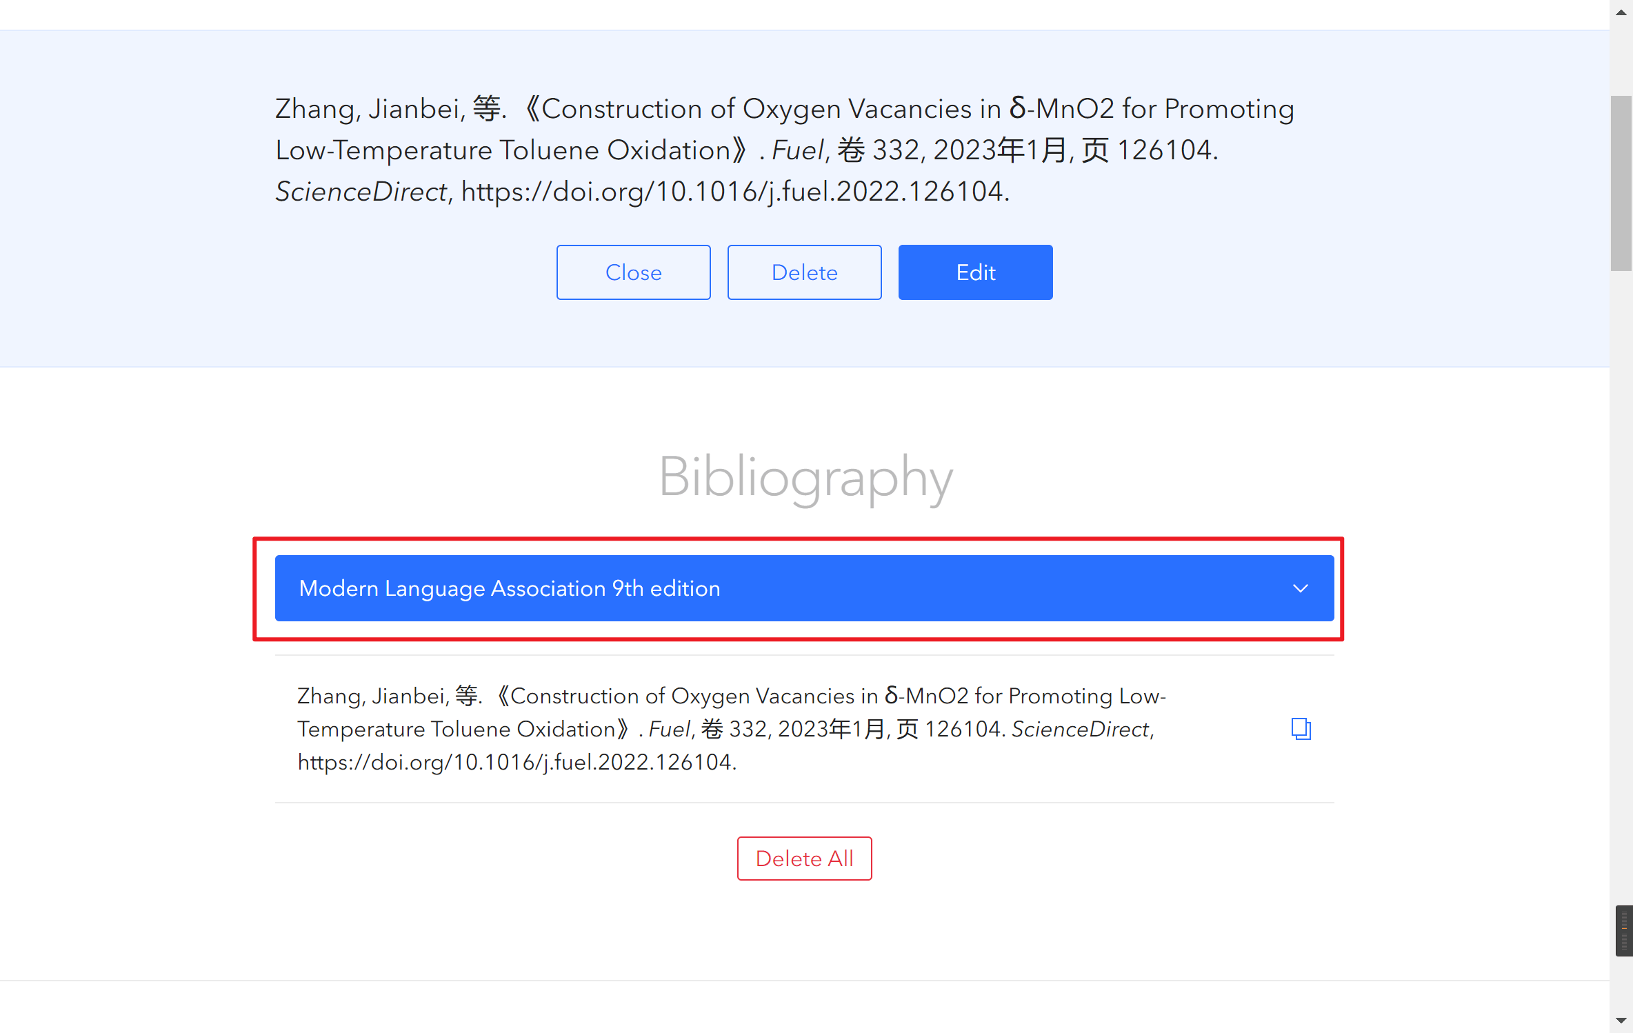The width and height of the screenshot is (1633, 1033).
Task: Close the citation preview panel
Action: coord(633,272)
